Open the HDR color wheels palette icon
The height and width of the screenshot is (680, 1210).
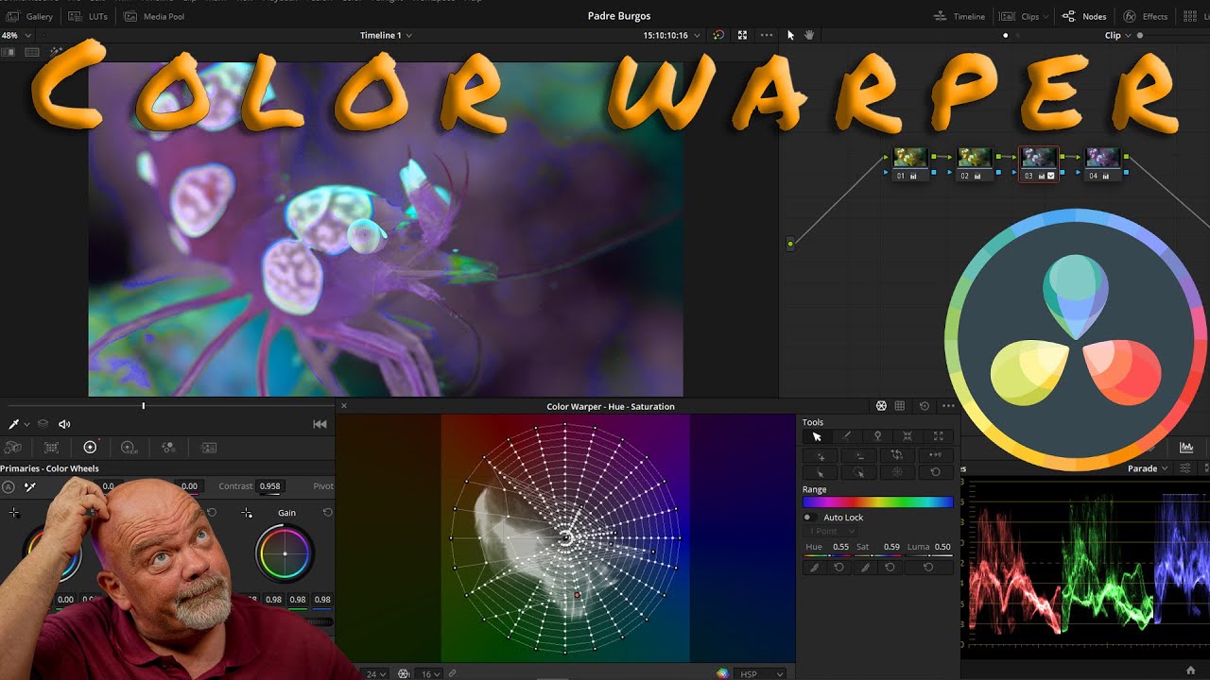tap(130, 448)
